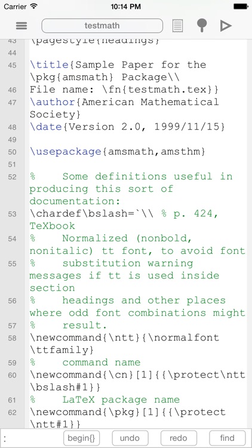Tap the redo button
This screenshot has height=448, width=252.
[x=179, y=438]
